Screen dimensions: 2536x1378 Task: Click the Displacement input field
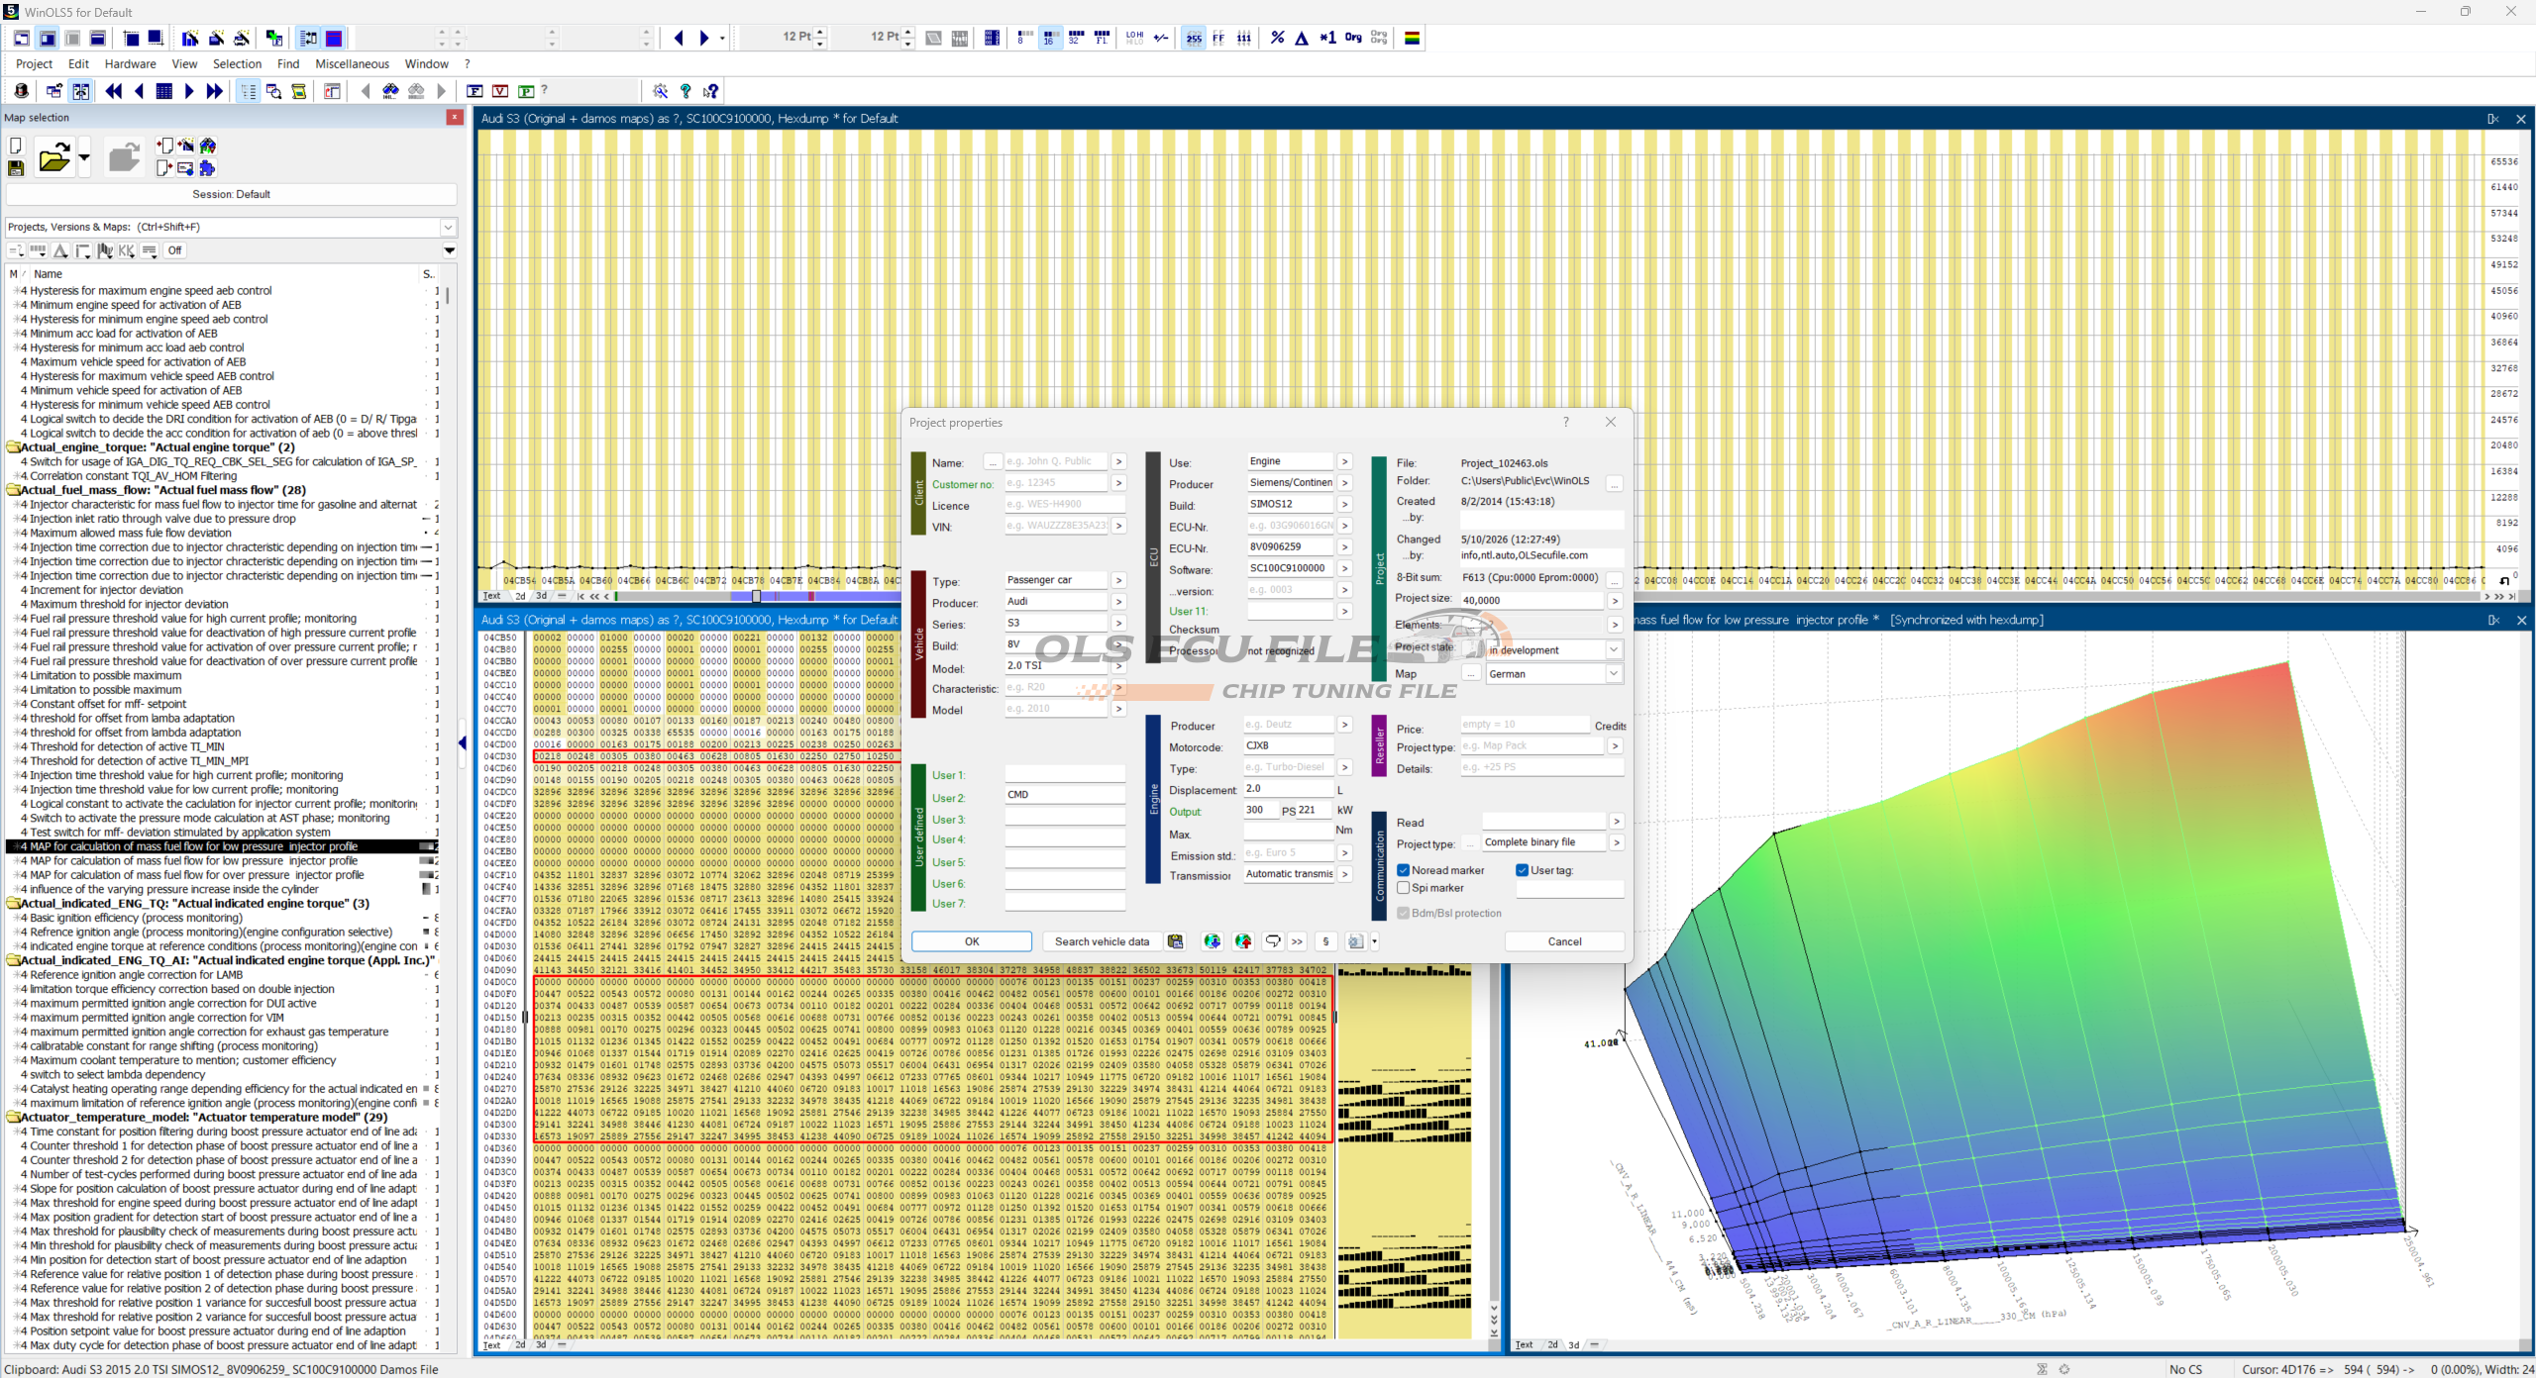(1289, 789)
